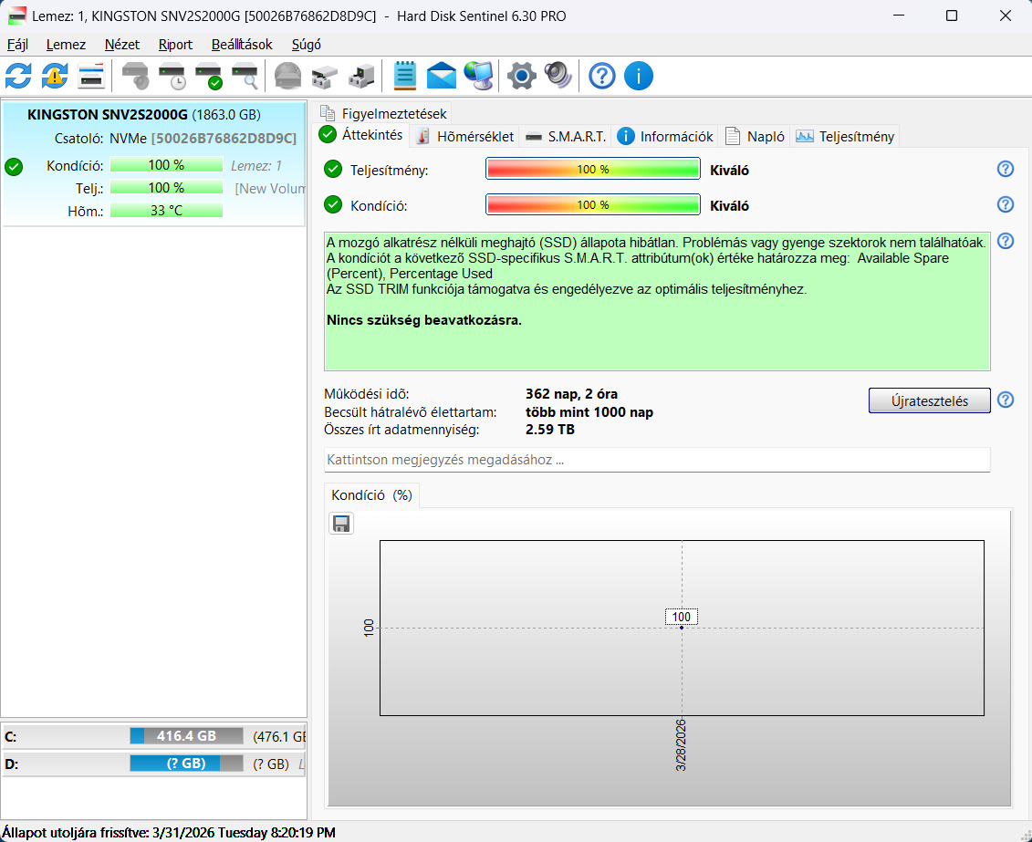Image resolution: width=1032 pixels, height=842 pixels.
Task: Click the Teljesítmény 100 % gradient bar
Action: pyautogui.click(x=593, y=169)
